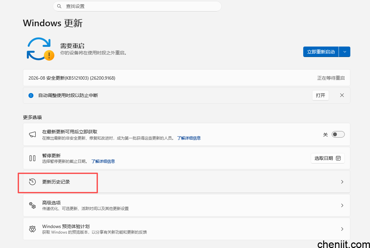Click the 更多选项 section label
The width and height of the screenshot is (370, 248).
(x=32, y=117)
